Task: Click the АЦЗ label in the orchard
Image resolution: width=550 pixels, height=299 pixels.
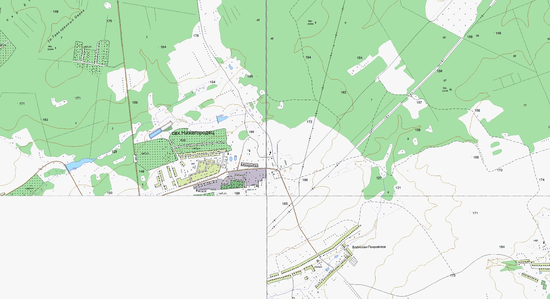Action: click(182, 140)
